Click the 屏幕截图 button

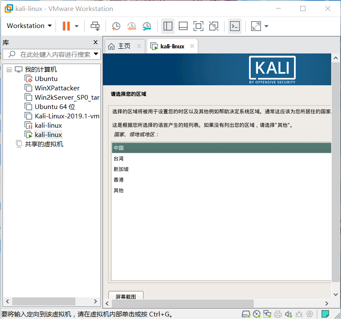pos(126,296)
